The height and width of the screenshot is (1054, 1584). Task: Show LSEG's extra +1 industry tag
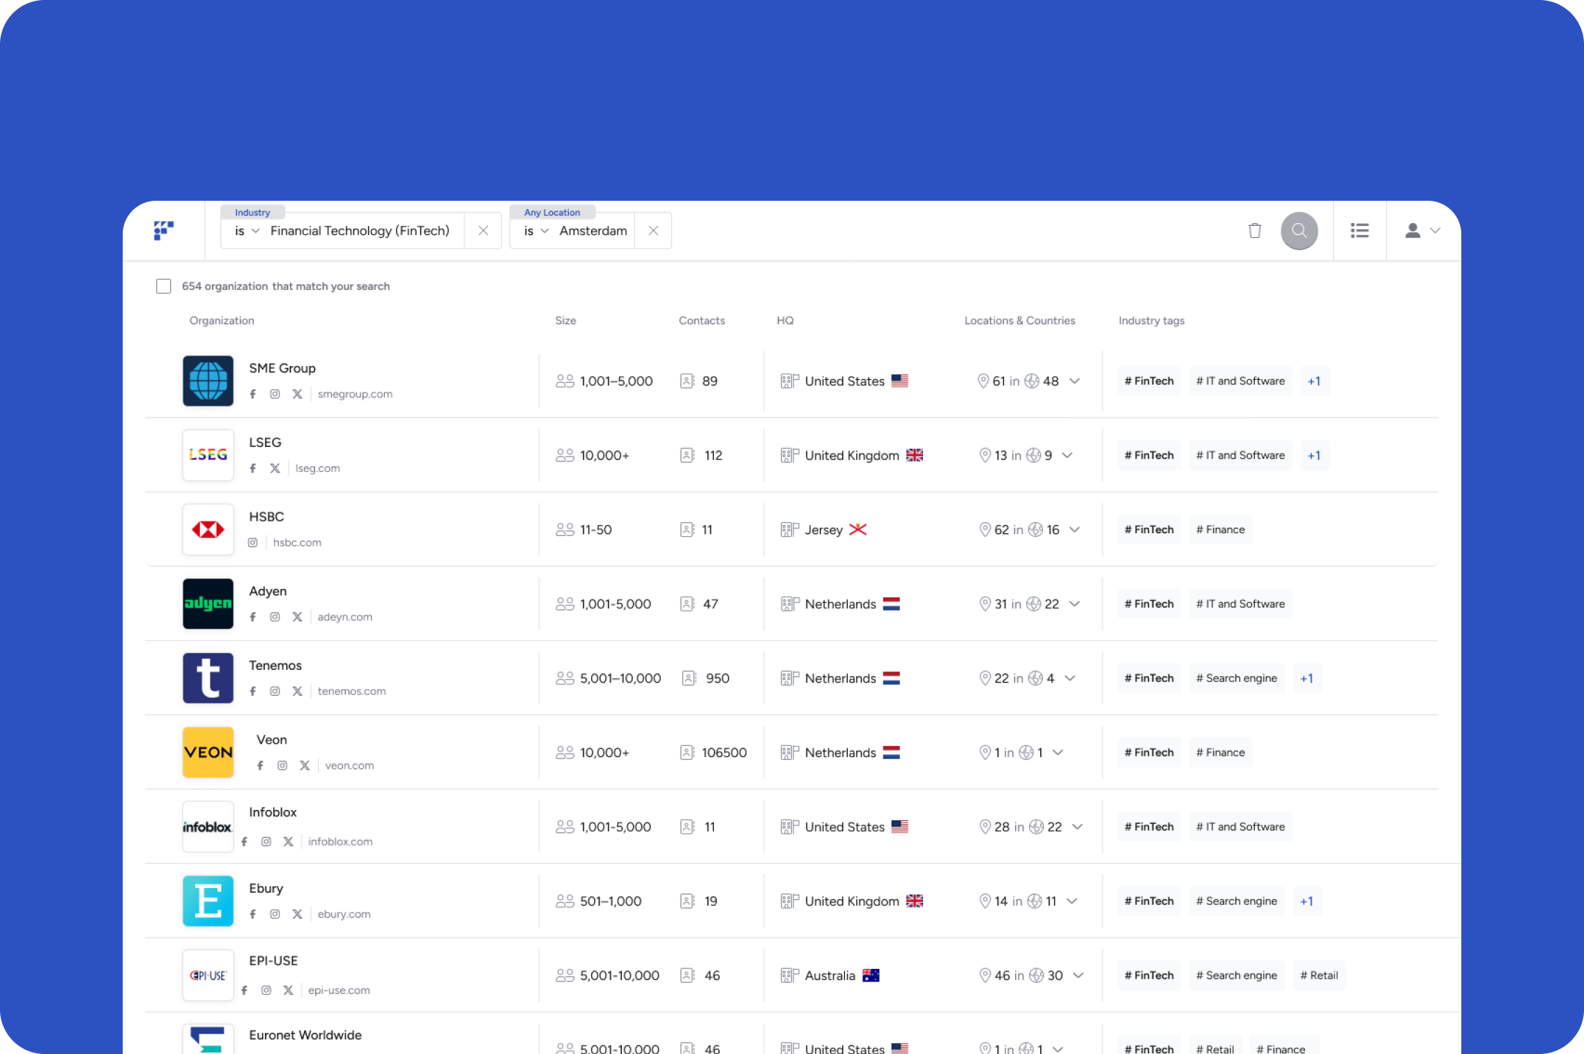1313,455
